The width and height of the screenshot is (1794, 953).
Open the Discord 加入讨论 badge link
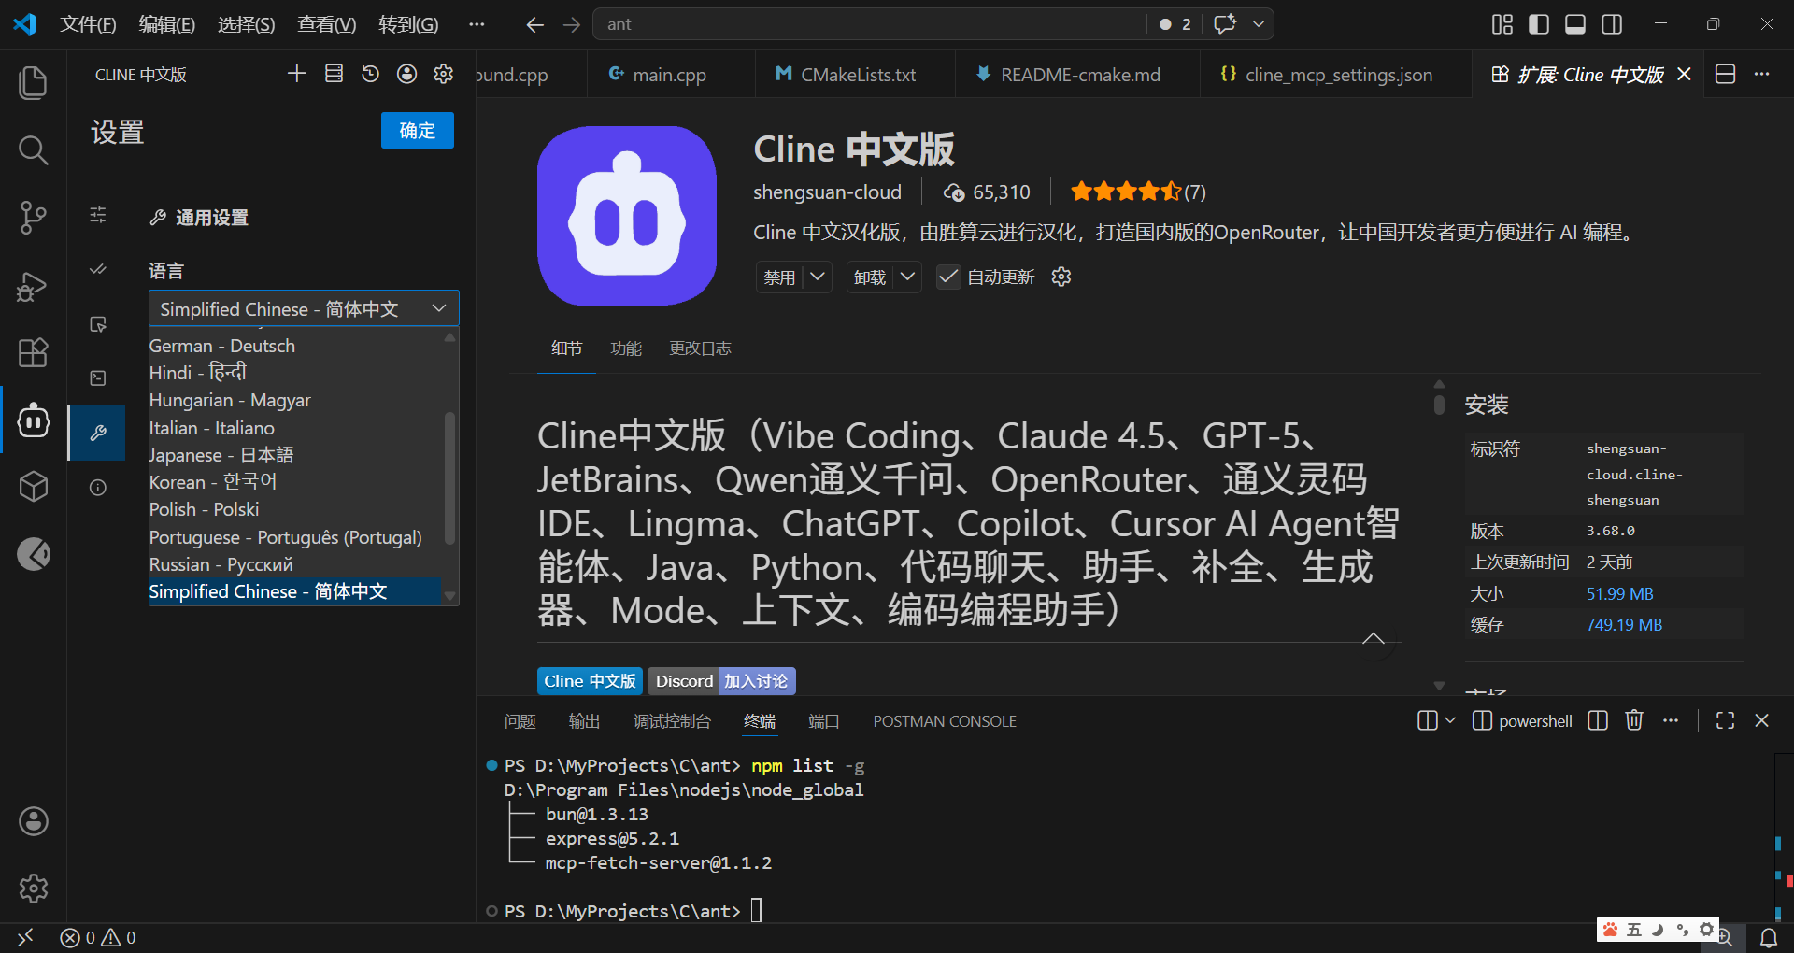point(721,681)
